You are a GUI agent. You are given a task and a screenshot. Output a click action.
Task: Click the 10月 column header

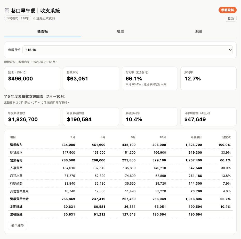click(x=163, y=137)
